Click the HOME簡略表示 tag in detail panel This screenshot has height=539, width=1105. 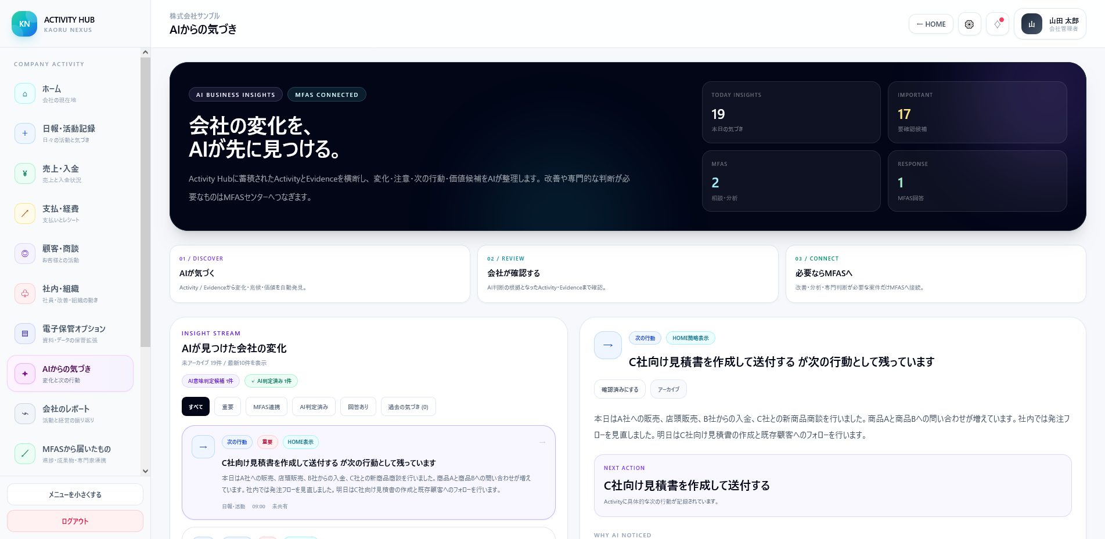pyautogui.click(x=690, y=338)
